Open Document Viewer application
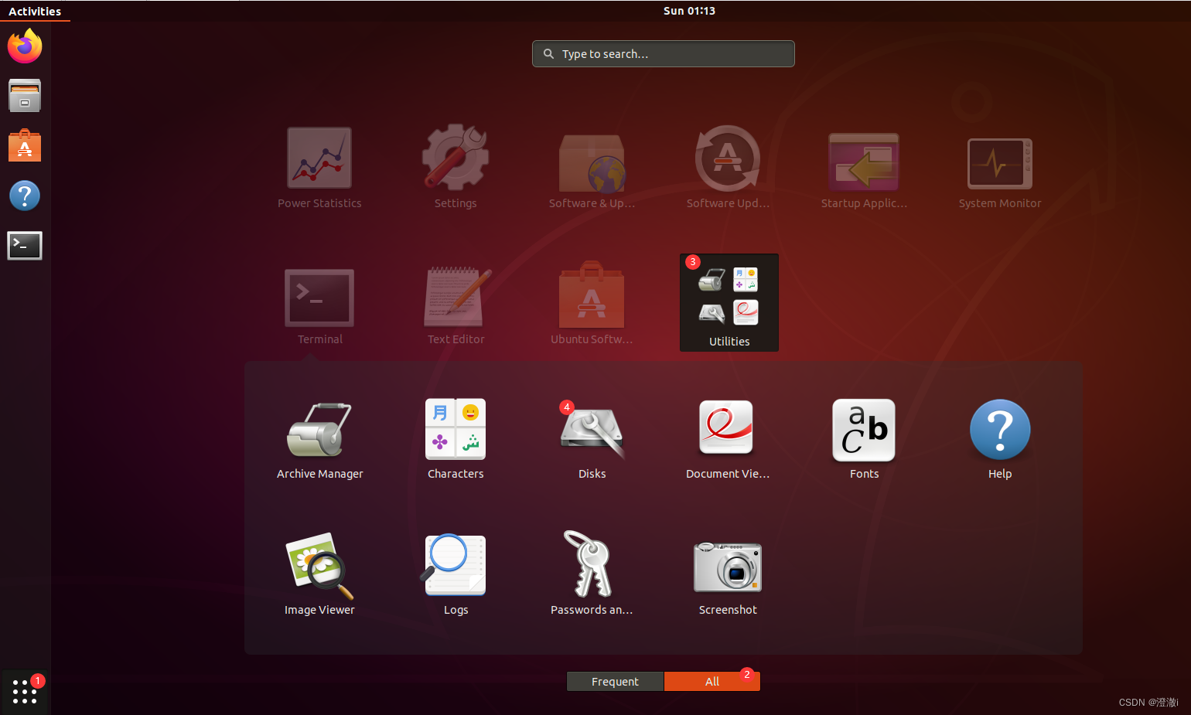Screen dimensions: 1191x715 [728, 441]
